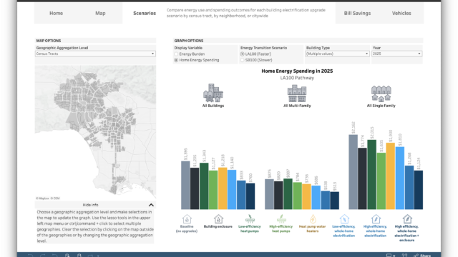Screen dimensions: 458x257
Task: Go to the Bill Savings tab
Action: [x=357, y=13]
